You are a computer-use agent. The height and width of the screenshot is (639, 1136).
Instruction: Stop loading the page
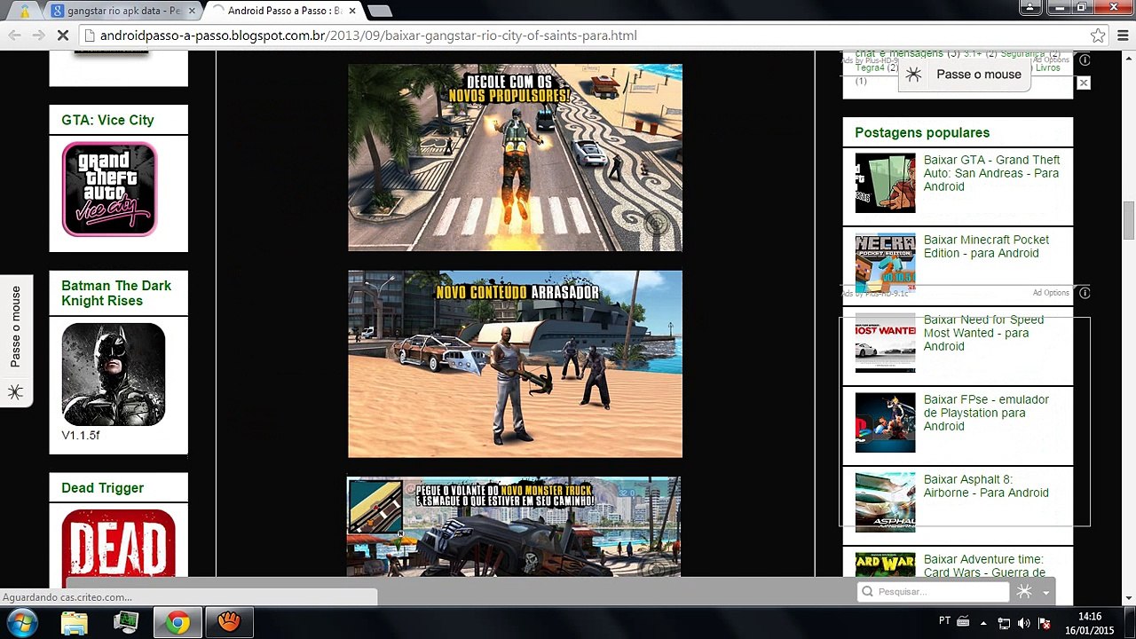click(62, 35)
